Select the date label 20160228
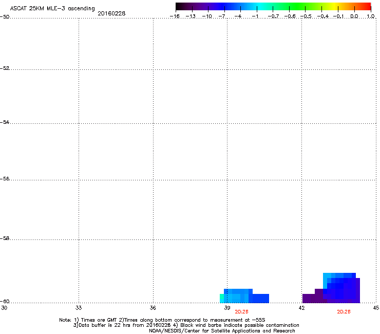This screenshot has width=380, height=334. pos(111,13)
